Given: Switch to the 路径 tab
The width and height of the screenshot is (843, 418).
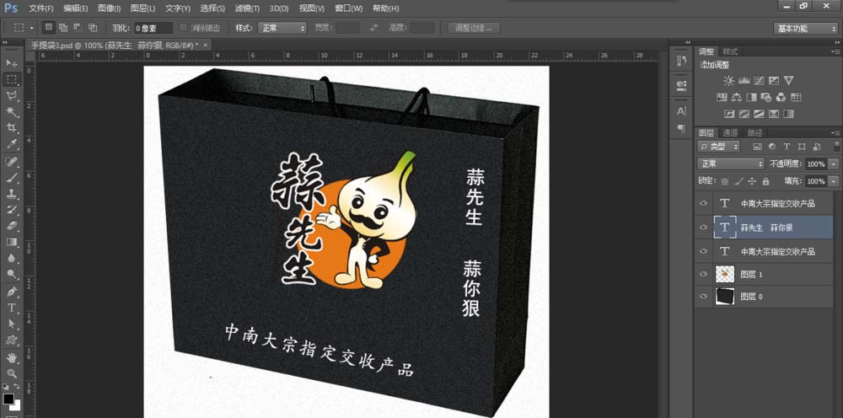Looking at the screenshot, I should click(x=754, y=132).
